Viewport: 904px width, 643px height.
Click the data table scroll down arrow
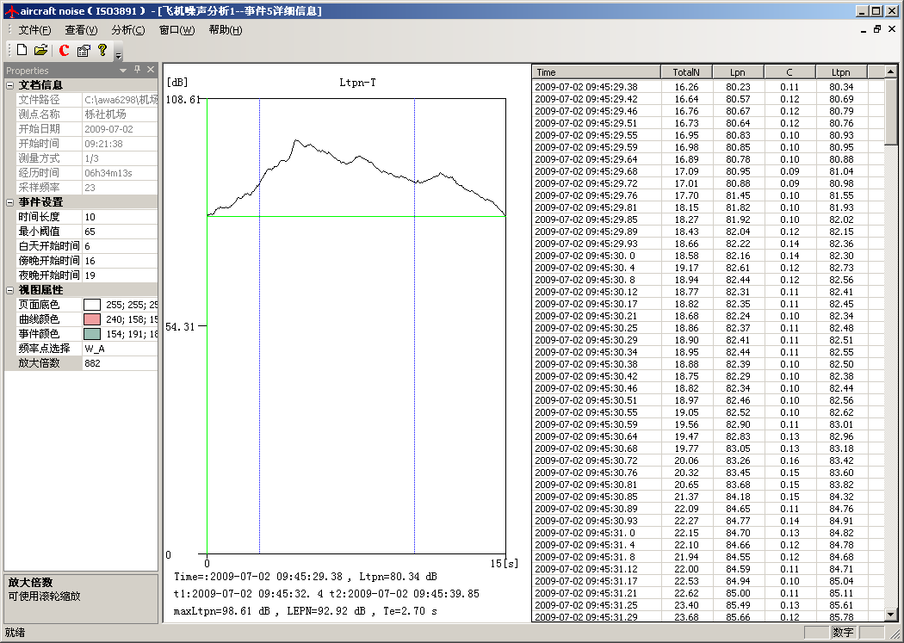pyautogui.click(x=891, y=614)
